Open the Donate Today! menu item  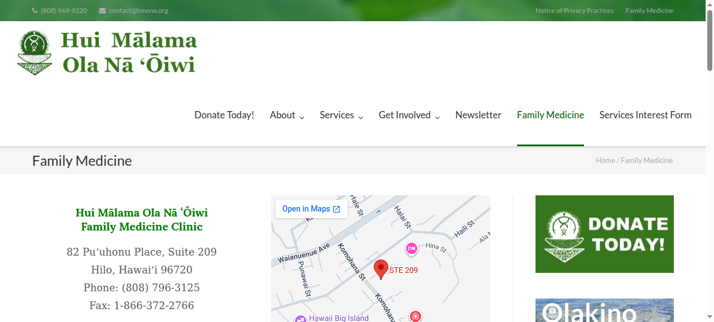pyautogui.click(x=224, y=115)
